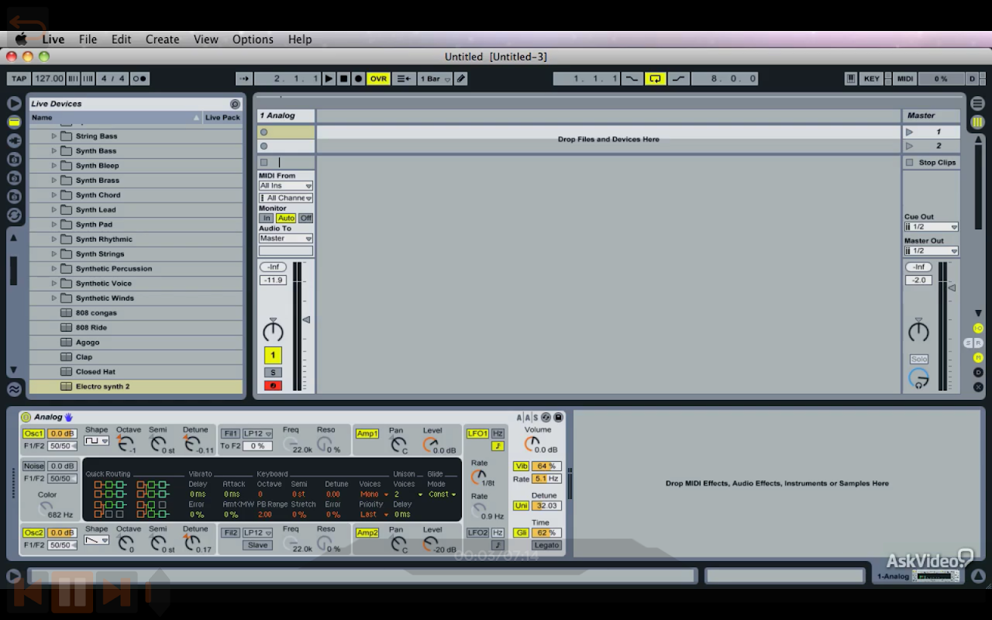The image size is (992, 620).
Task: Expand the Synth Pad folder
Action: (54, 225)
